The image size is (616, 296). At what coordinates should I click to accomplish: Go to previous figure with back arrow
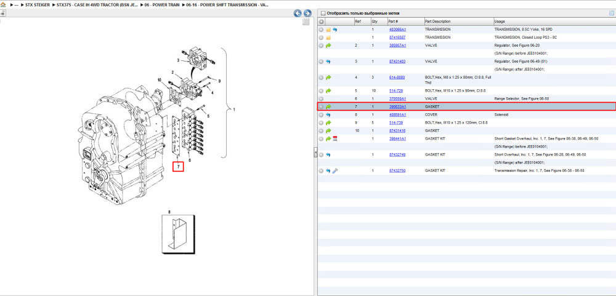click(298, 14)
